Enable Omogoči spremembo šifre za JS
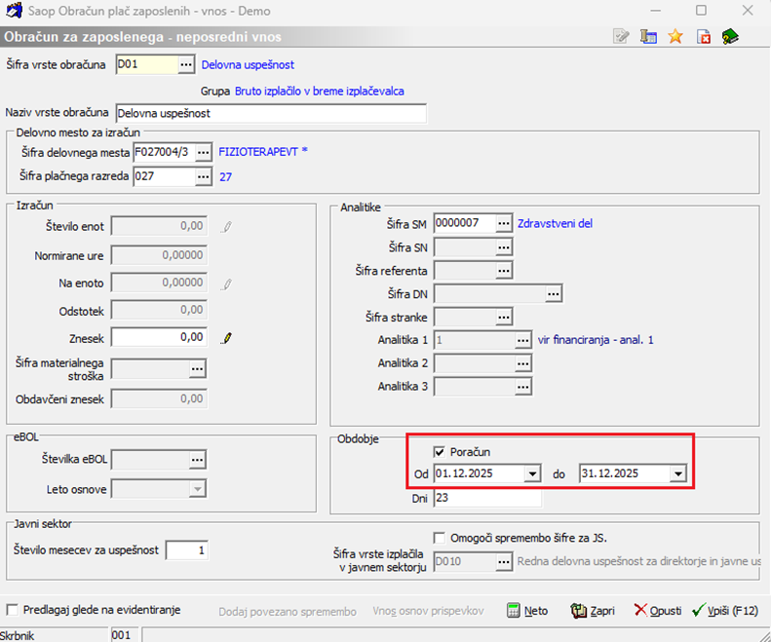Viewport: 771px width, 642px height. [x=439, y=538]
